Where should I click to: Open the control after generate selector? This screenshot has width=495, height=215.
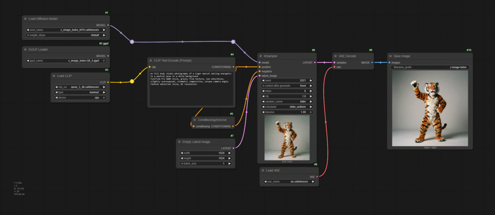click(x=287, y=86)
